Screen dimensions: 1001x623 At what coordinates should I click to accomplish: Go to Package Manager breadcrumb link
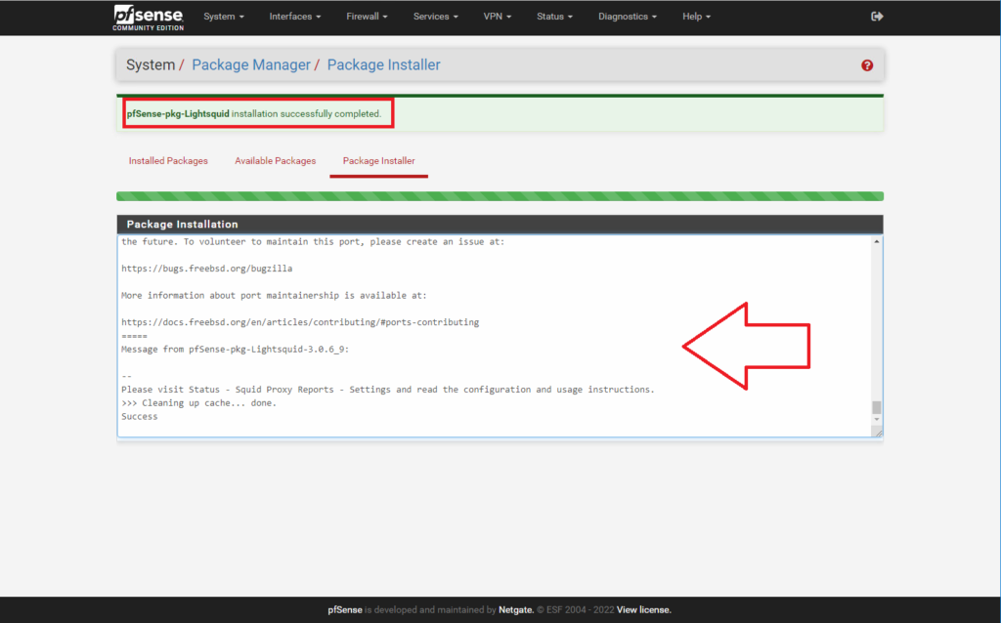coord(250,65)
